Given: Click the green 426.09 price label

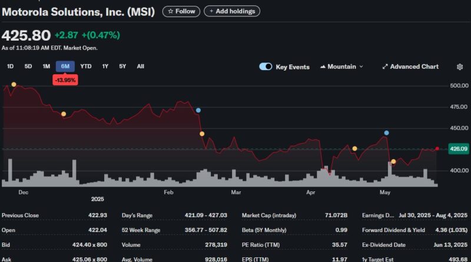Looking at the screenshot, I should click(459, 149).
